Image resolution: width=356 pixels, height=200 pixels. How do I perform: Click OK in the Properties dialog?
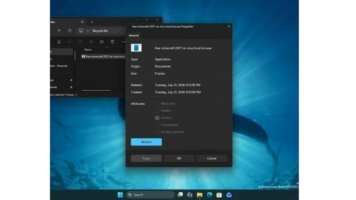click(179, 158)
